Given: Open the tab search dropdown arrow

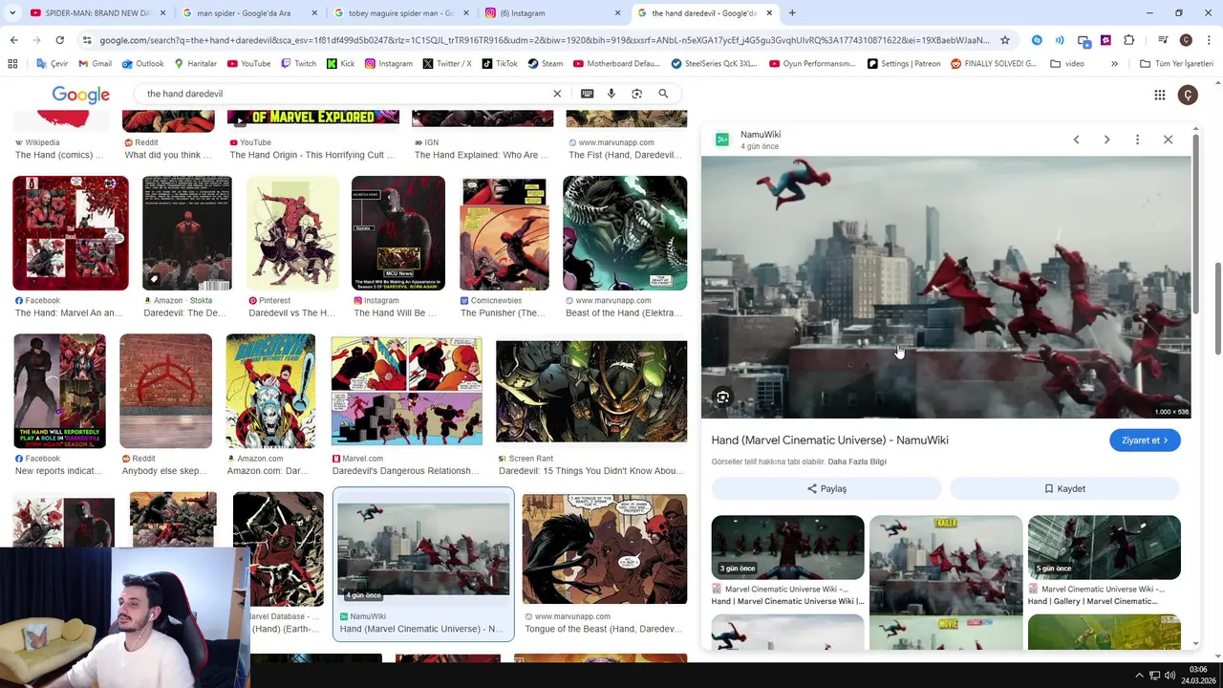Looking at the screenshot, I should pyautogui.click(x=12, y=13).
